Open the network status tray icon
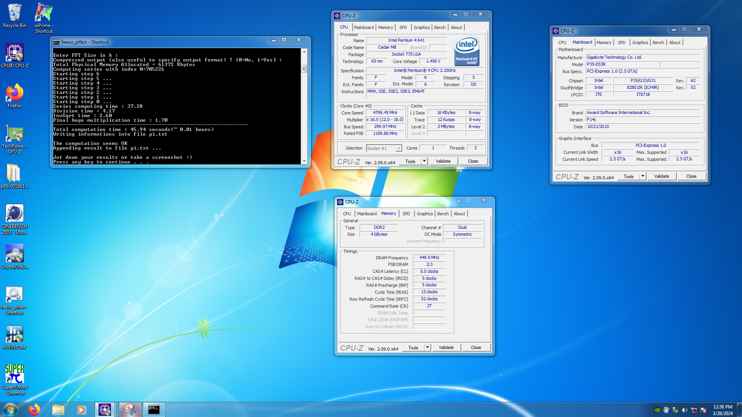 [x=694, y=410]
